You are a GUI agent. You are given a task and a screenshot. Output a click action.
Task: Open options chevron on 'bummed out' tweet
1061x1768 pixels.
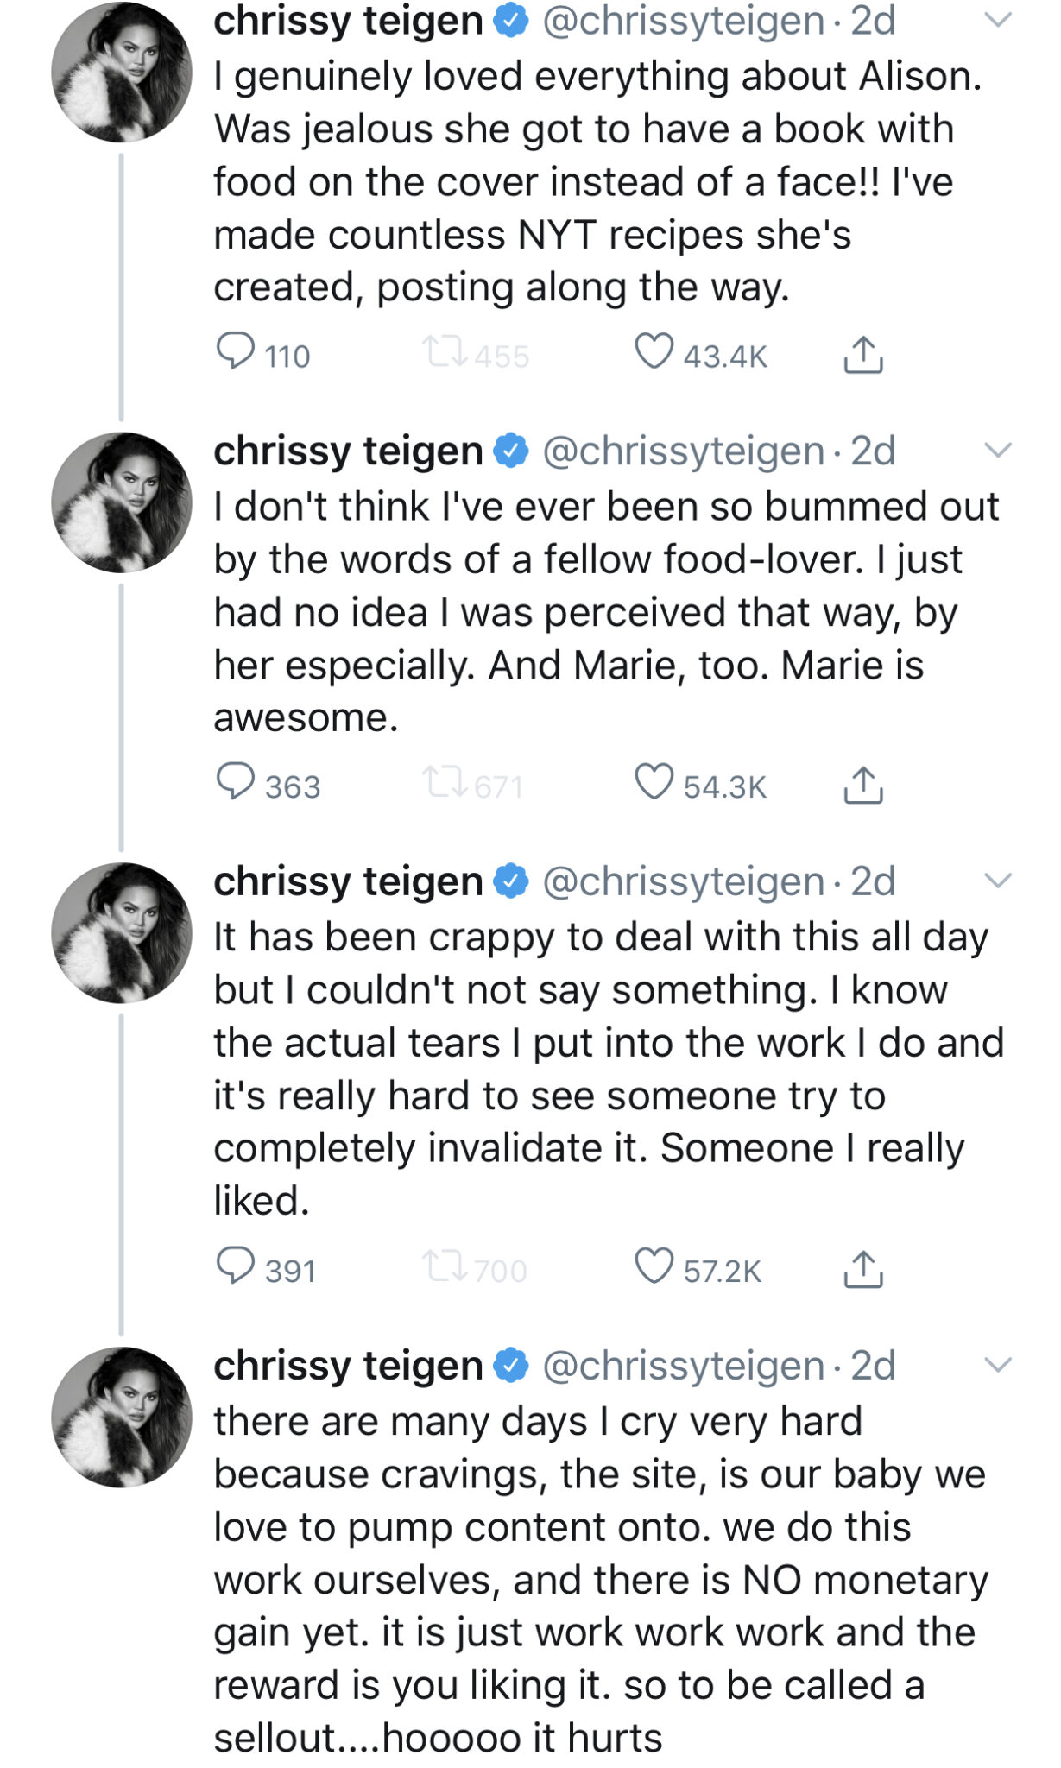tap(998, 451)
